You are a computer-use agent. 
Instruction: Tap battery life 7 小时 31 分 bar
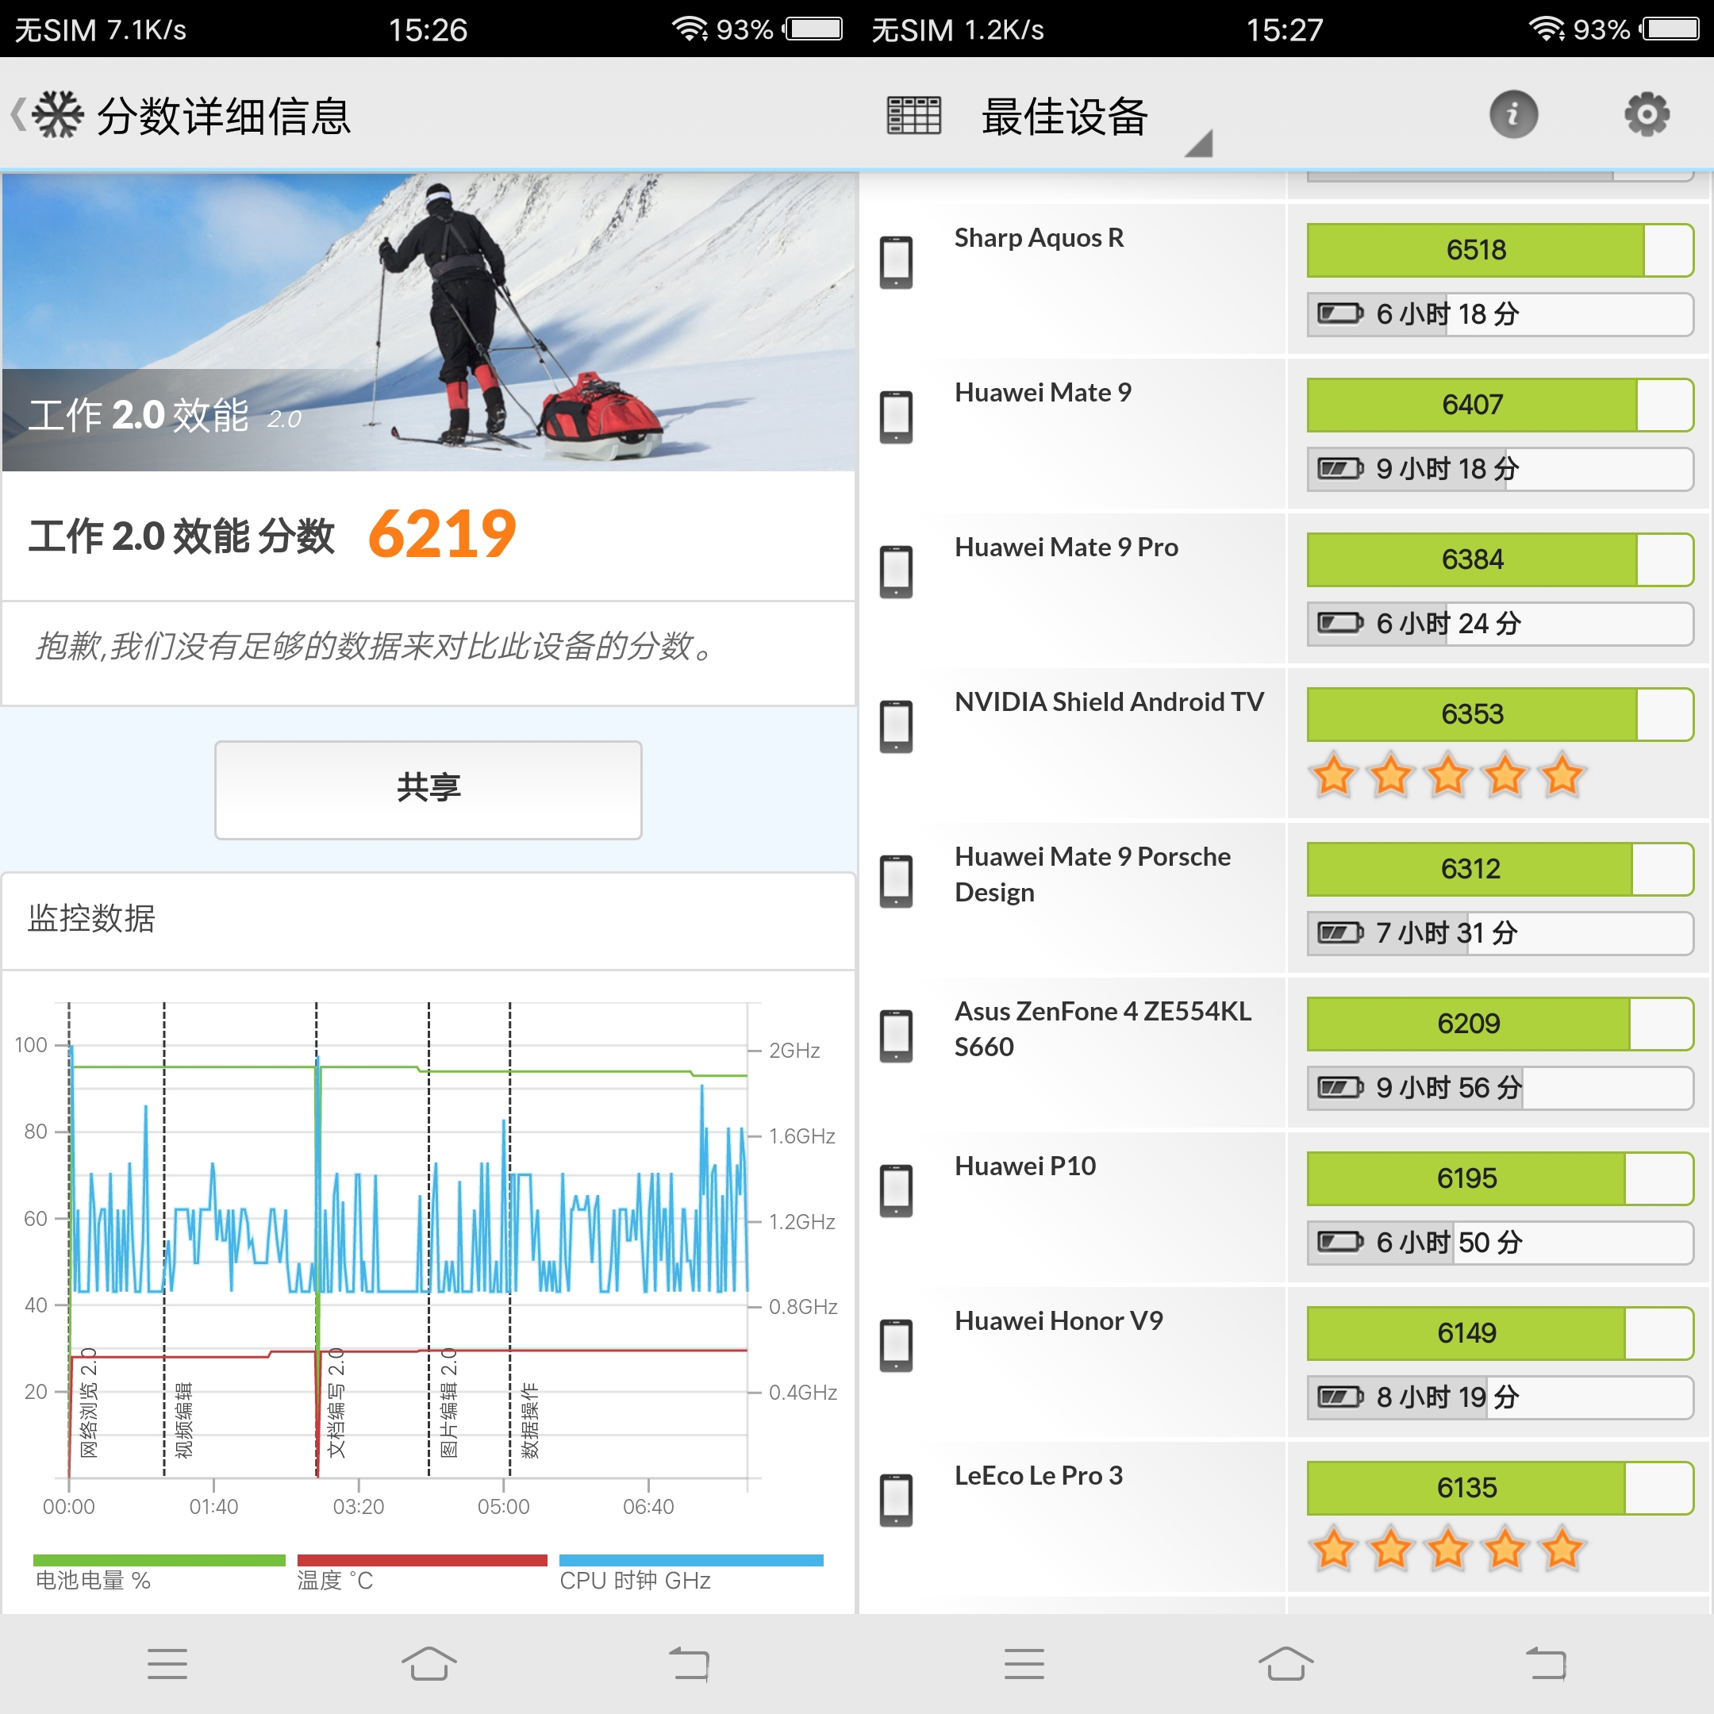click(x=1499, y=933)
